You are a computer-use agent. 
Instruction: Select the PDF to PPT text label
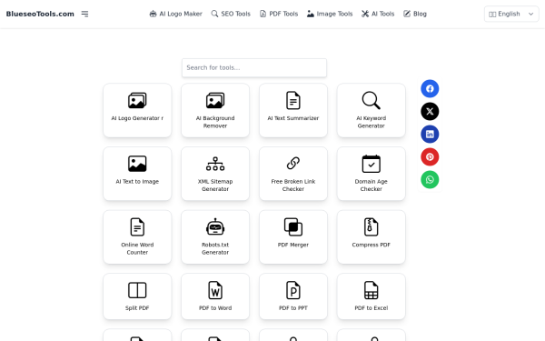(x=293, y=308)
